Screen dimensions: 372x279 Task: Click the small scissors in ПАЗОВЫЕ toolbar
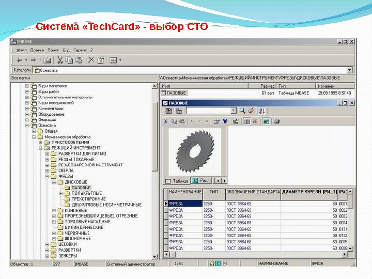click(x=166, y=121)
